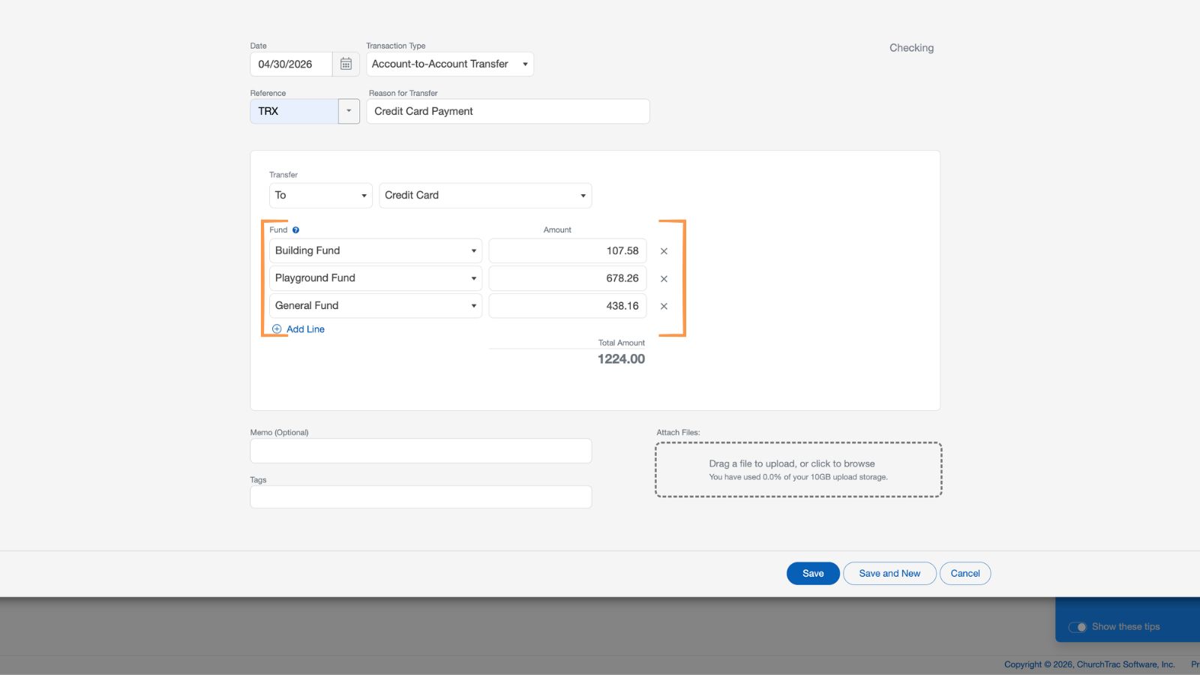Click the Save button

(813, 574)
